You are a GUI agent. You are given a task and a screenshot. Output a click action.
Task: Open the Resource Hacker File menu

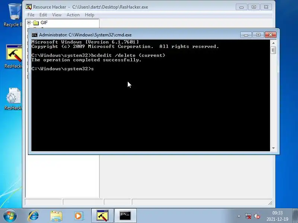(x=31, y=15)
